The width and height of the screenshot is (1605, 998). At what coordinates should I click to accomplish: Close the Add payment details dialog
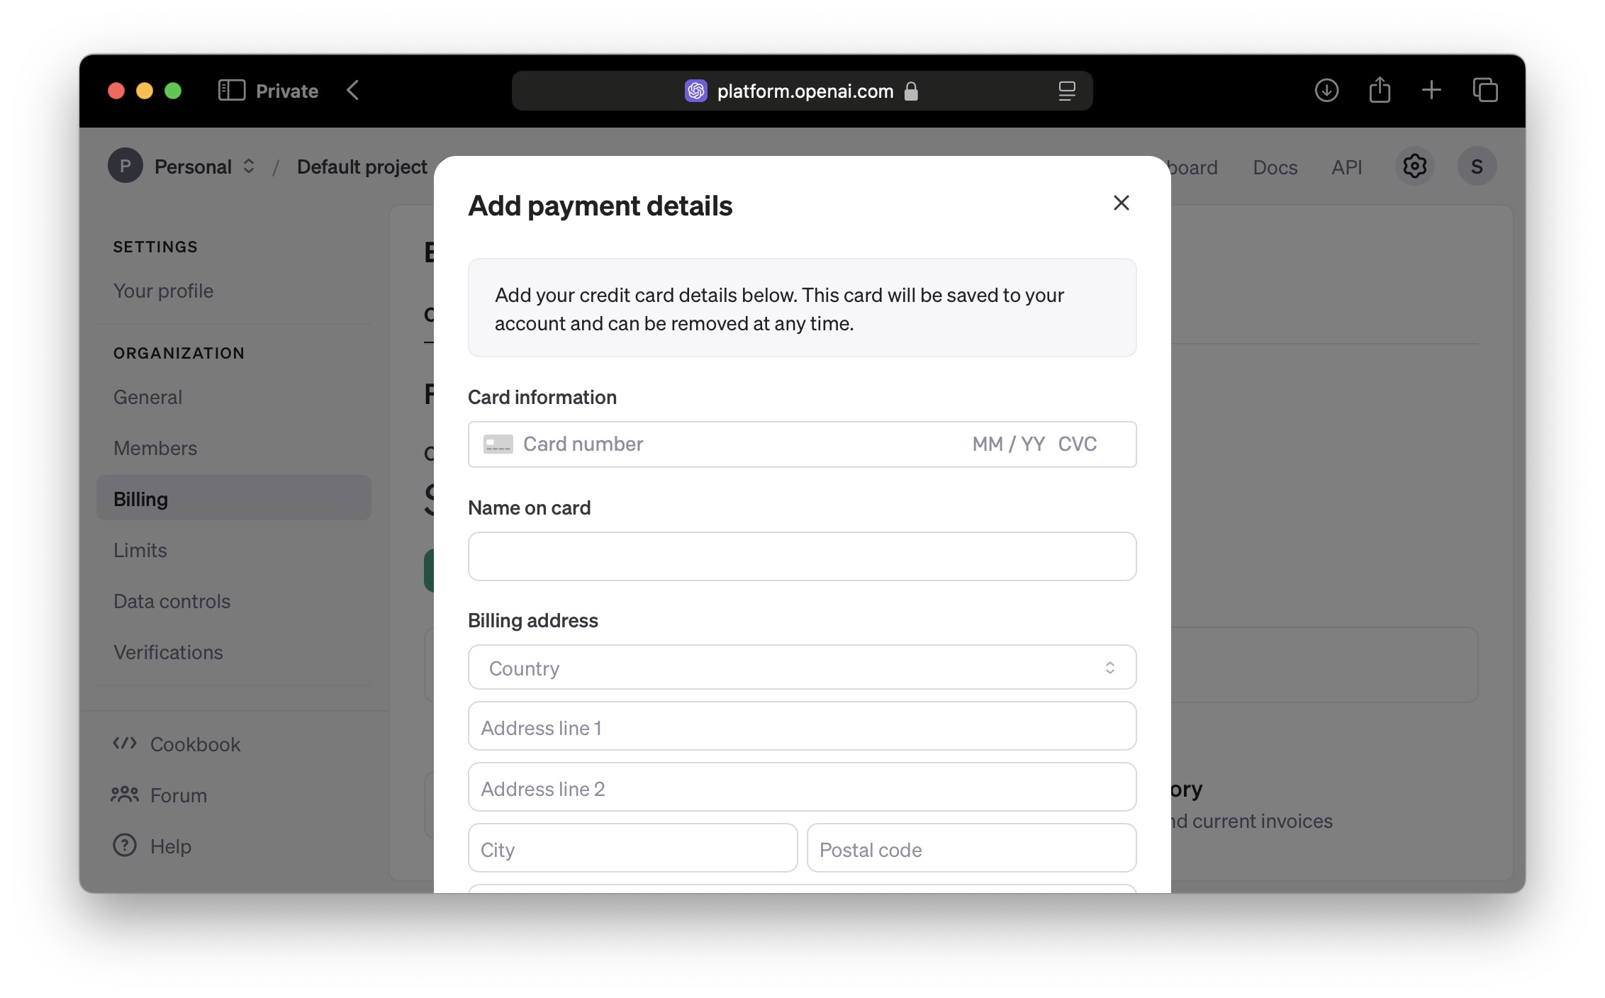tap(1121, 203)
